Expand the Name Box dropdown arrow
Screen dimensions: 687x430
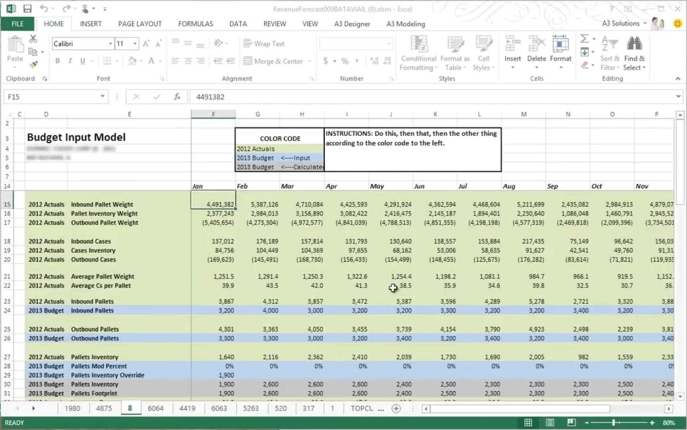click(102, 96)
